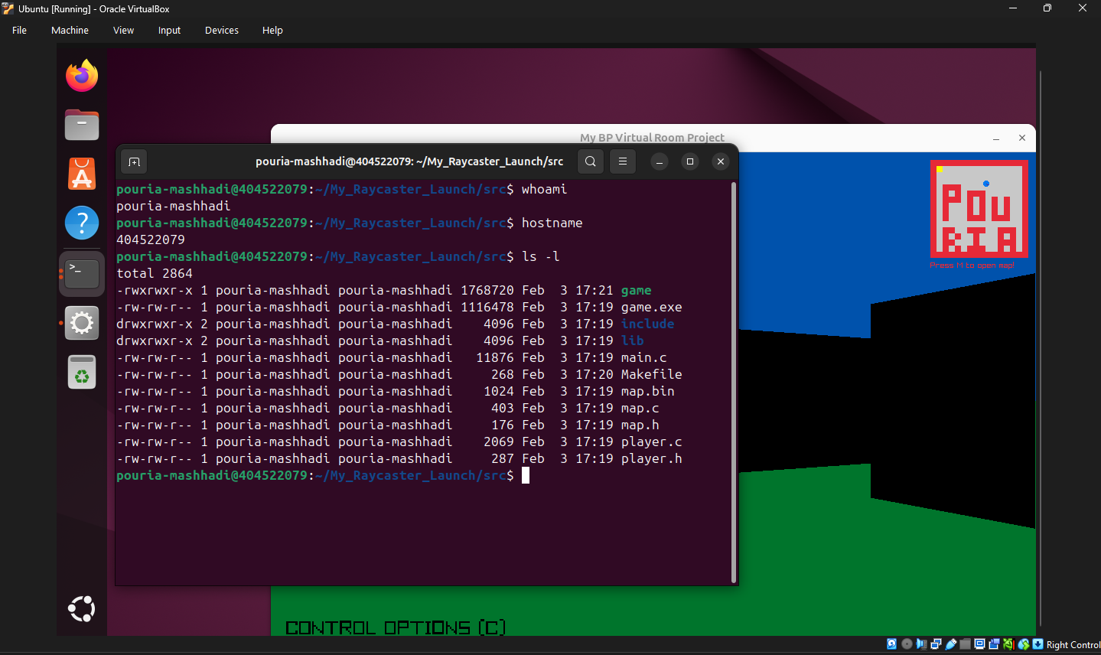Click the terminal vertical scrollbar
1101x655 pixels.
(734, 383)
